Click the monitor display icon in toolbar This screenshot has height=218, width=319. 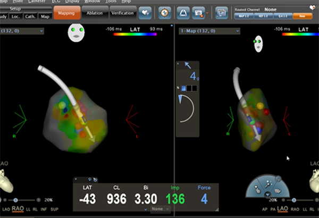222,12
